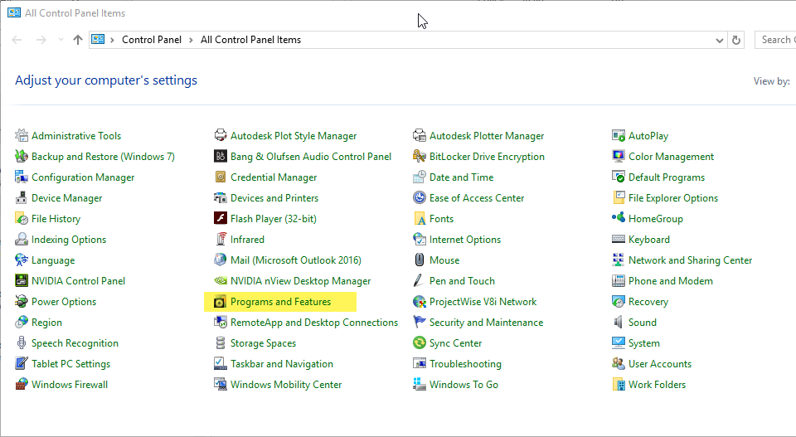Click the File History icon
Viewport: 796px width, 437px height.
(22, 219)
